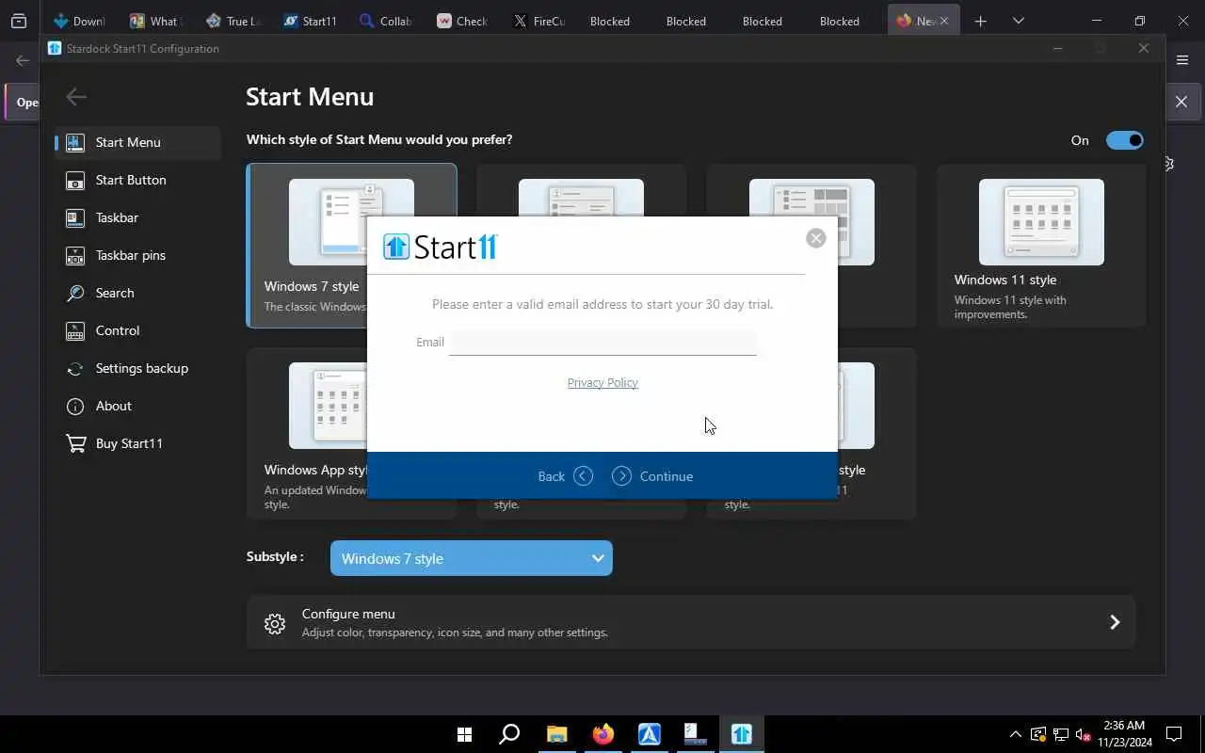The image size is (1205, 753).
Task: Open the browser hamburger menu
Action: [1182, 59]
